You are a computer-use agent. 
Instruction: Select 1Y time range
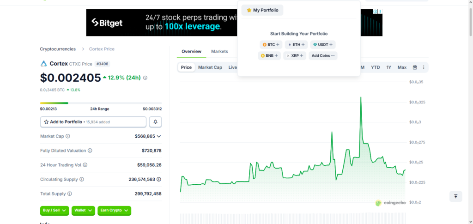pyautogui.click(x=389, y=67)
